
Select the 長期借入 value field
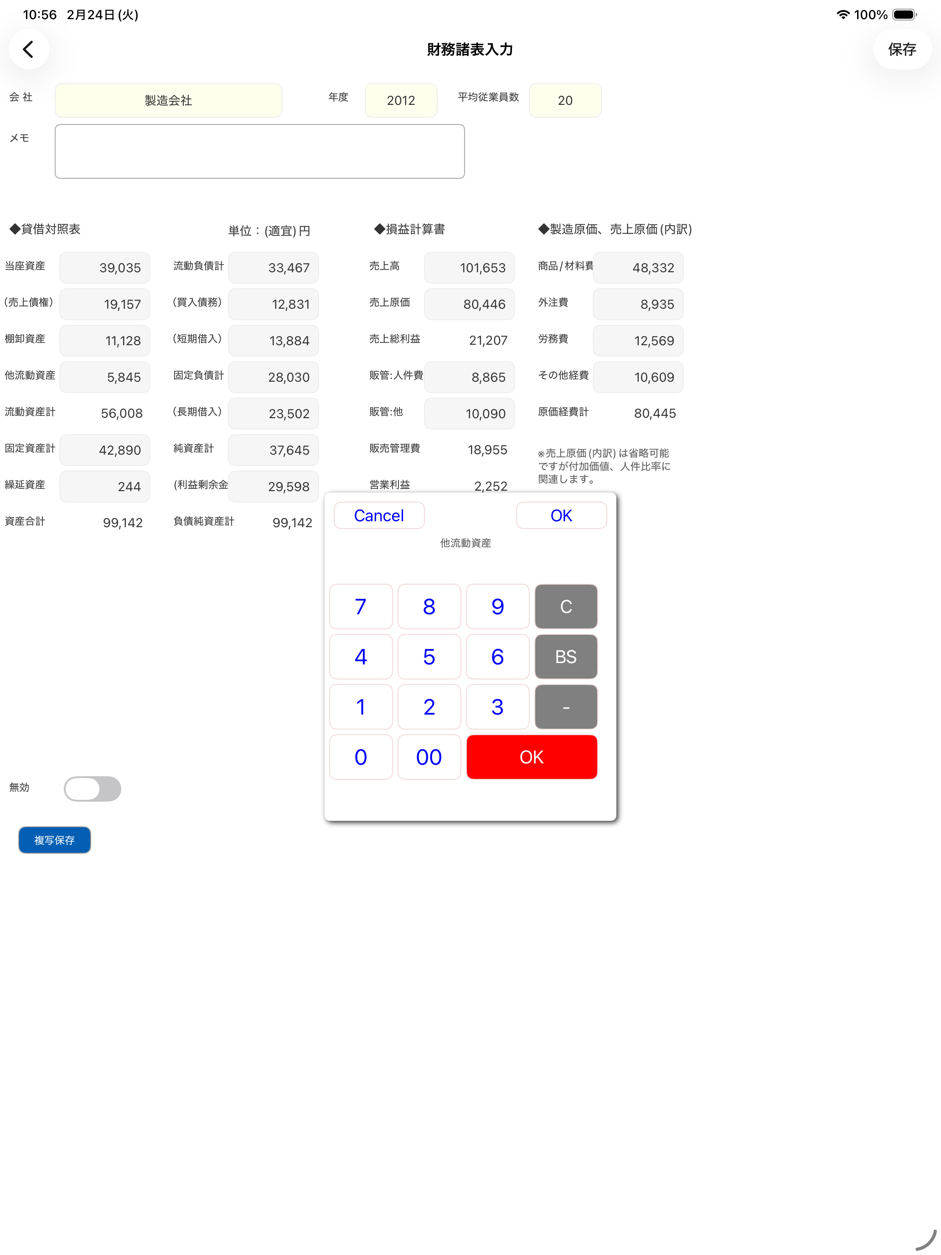pyautogui.click(x=274, y=414)
